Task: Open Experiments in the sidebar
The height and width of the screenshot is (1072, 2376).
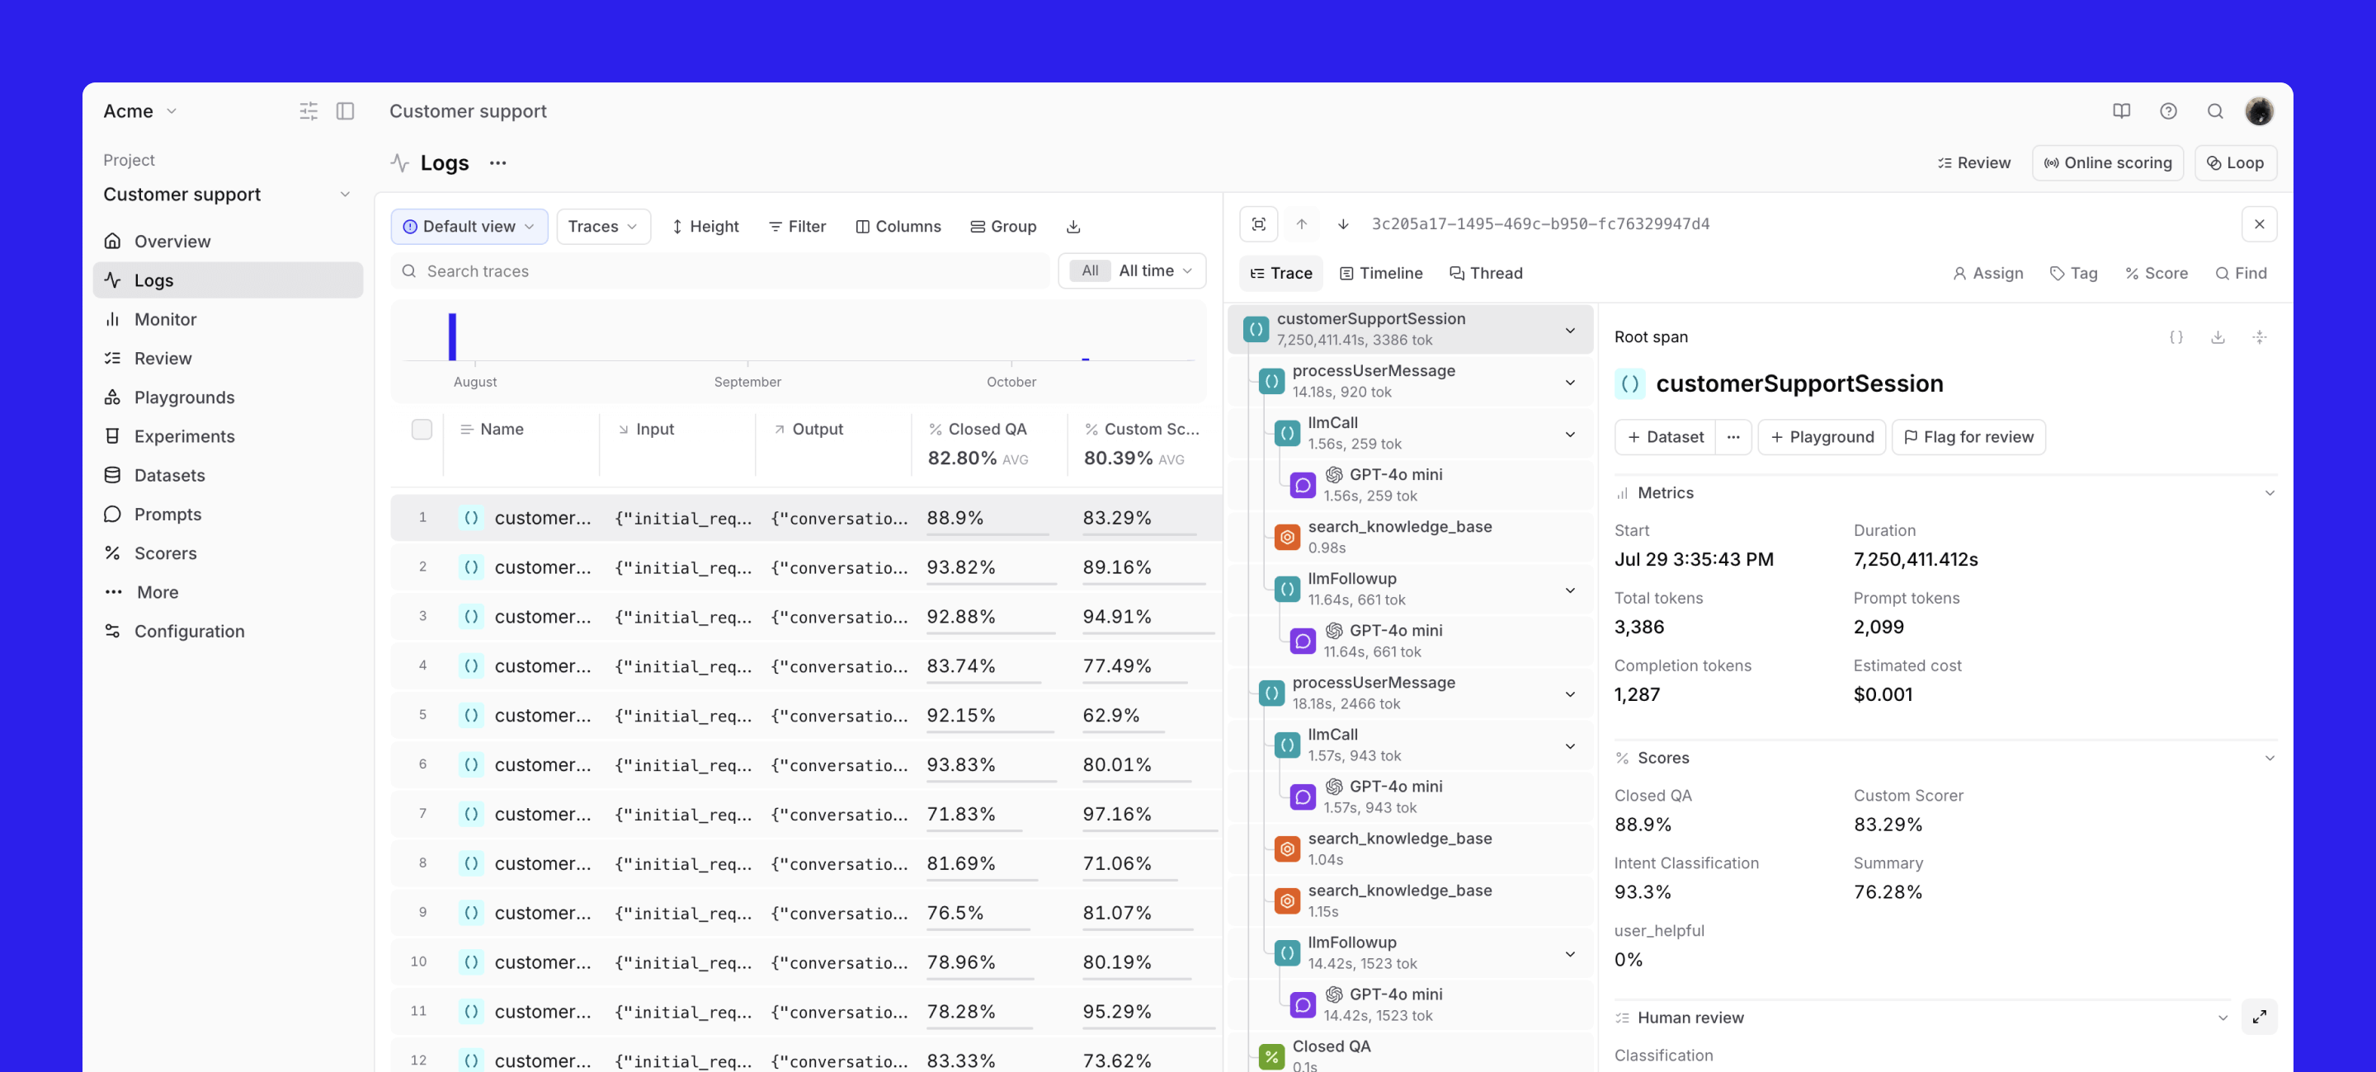Action: 185,436
